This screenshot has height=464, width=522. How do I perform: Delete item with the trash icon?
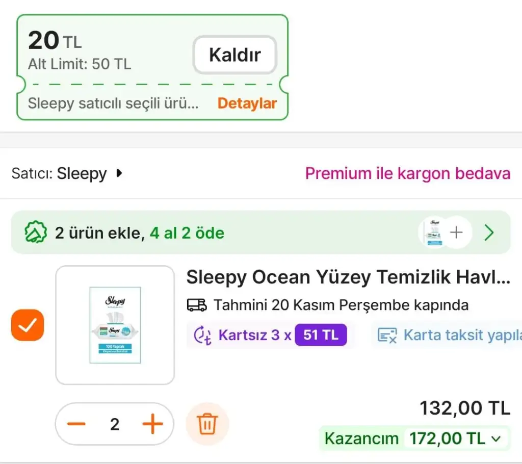point(207,424)
